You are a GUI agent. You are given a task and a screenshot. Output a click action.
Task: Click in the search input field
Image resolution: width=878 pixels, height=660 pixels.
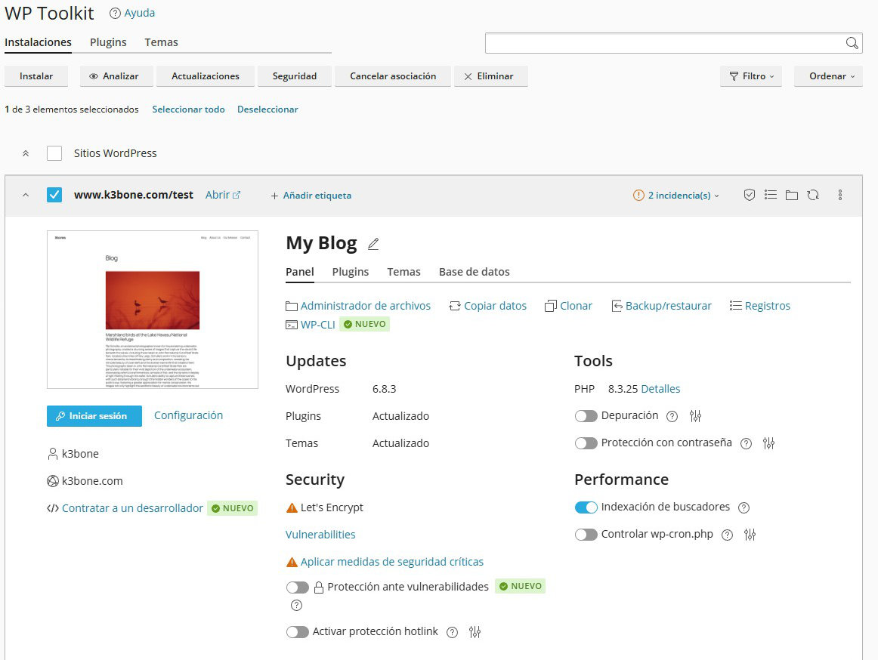click(665, 43)
